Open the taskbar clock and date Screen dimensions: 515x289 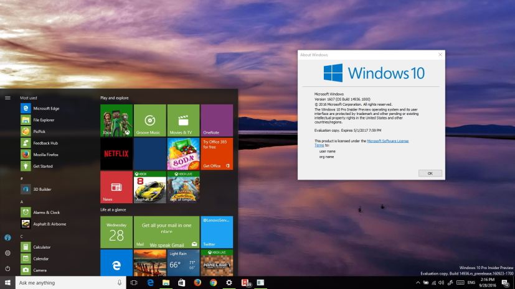pyautogui.click(x=488, y=282)
